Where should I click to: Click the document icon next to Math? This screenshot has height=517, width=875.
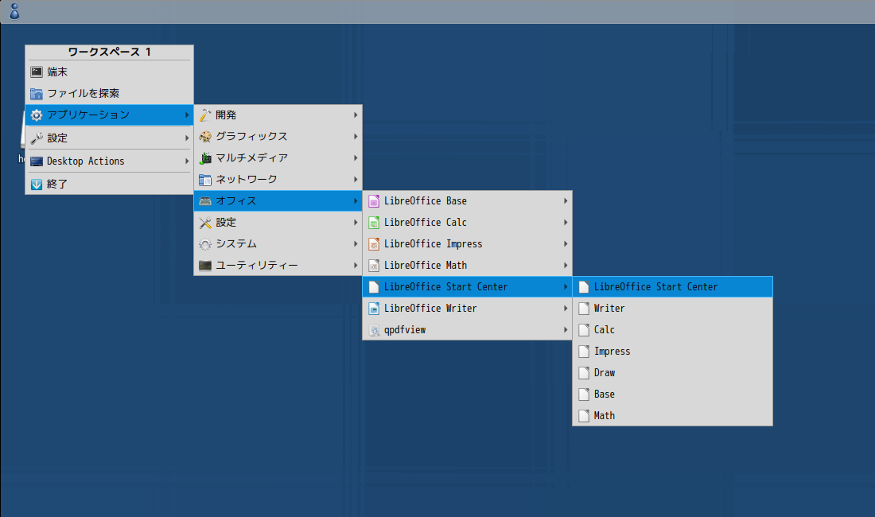pyautogui.click(x=584, y=415)
